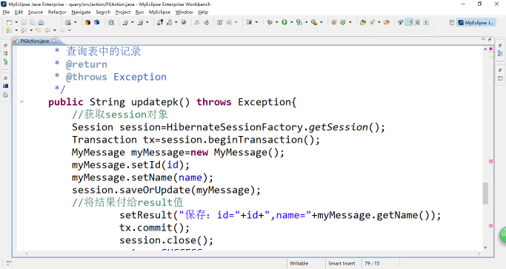This screenshot has height=269, width=506.
Task: Open the Next Annotation dropdown arrow
Action: pos(16,30)
